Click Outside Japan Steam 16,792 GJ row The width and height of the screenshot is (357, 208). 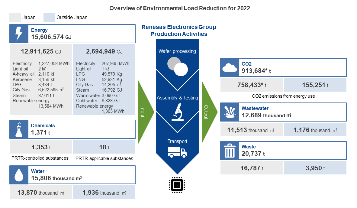click(x=99, y=90)
